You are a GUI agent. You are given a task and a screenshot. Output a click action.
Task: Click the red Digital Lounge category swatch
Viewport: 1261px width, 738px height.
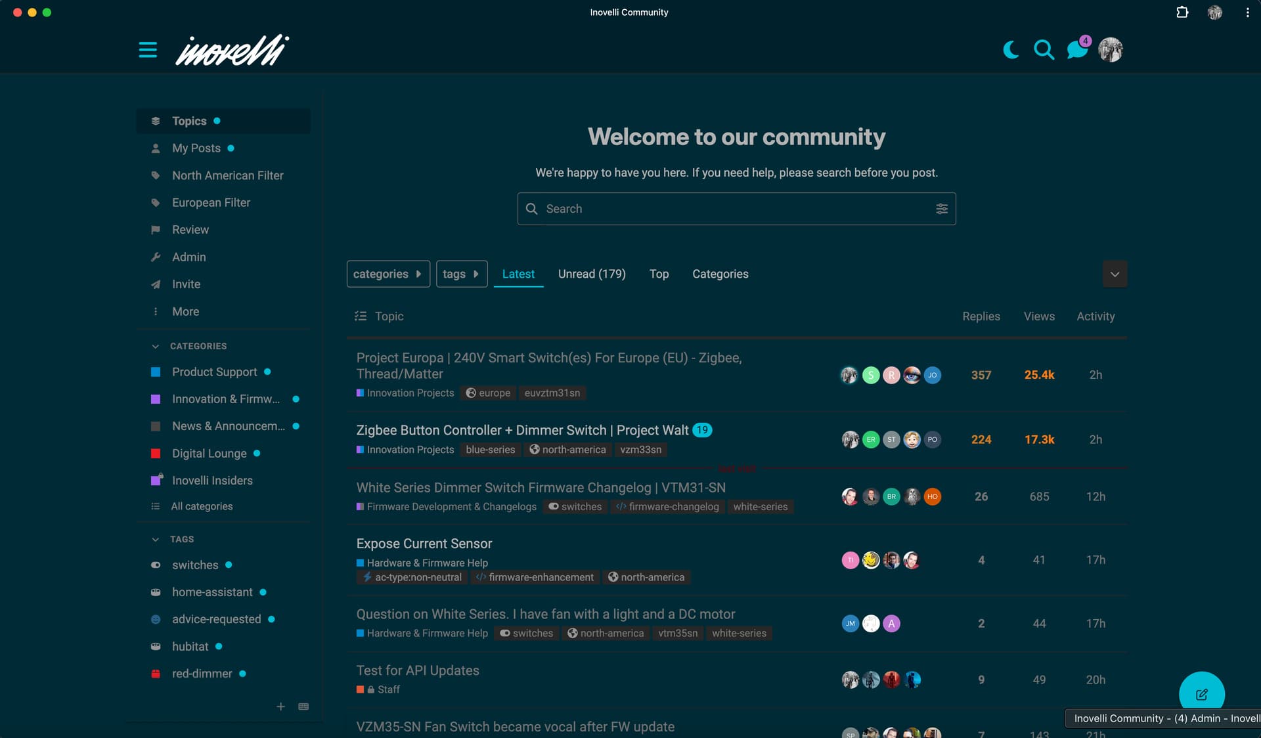156,453
